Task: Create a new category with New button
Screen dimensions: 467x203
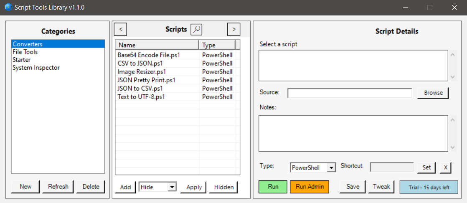Action: point(25,187)
